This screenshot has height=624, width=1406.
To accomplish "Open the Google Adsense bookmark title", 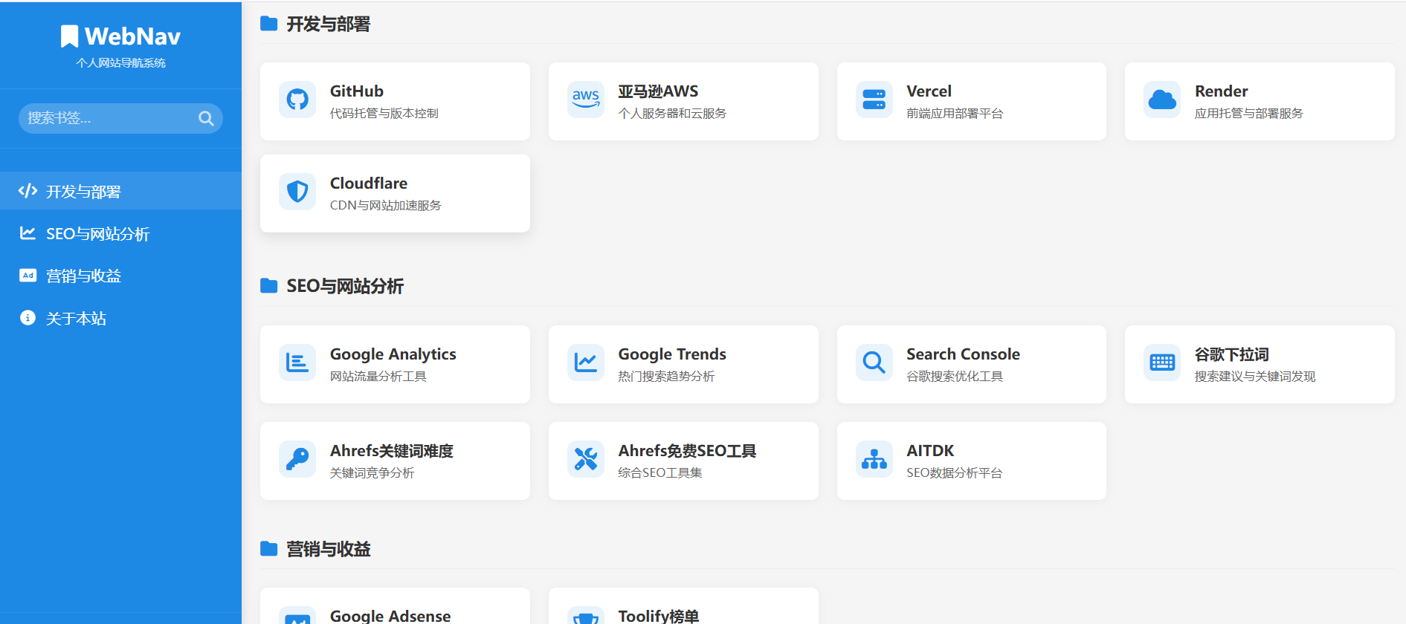I will [390, 616].
